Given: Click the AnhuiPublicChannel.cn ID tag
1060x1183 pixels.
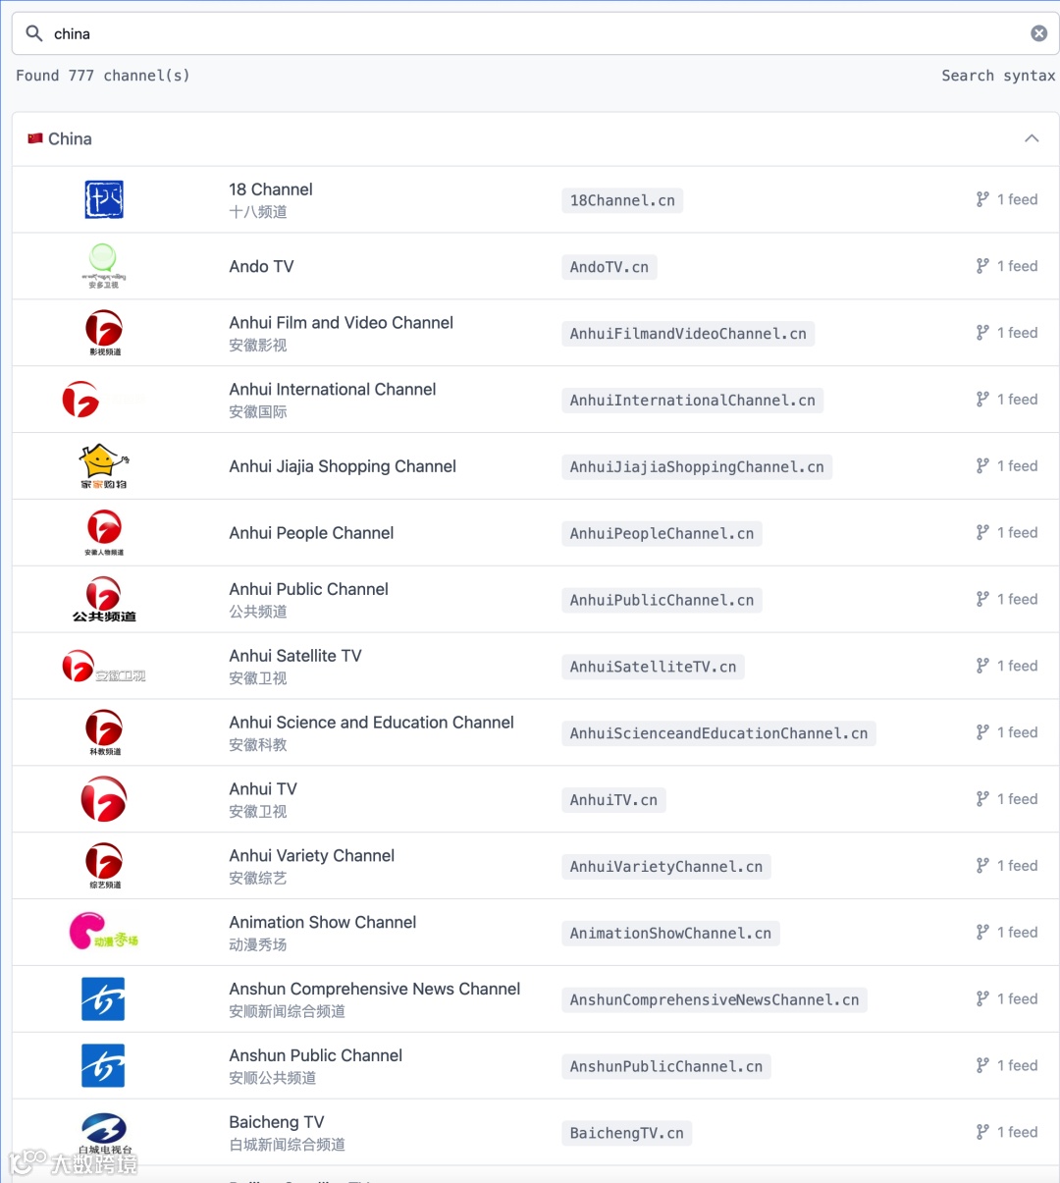Looking at the screenshot, I should pos(662,601).
